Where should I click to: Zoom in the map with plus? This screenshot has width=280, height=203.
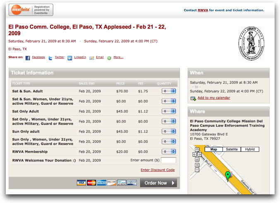tap(197, 165)
